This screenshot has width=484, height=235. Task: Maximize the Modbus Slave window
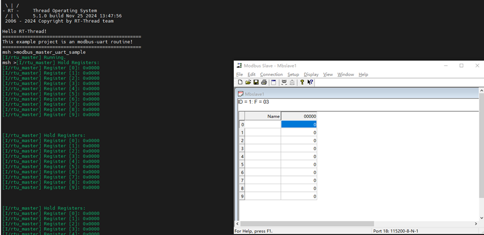click(462, 65)
